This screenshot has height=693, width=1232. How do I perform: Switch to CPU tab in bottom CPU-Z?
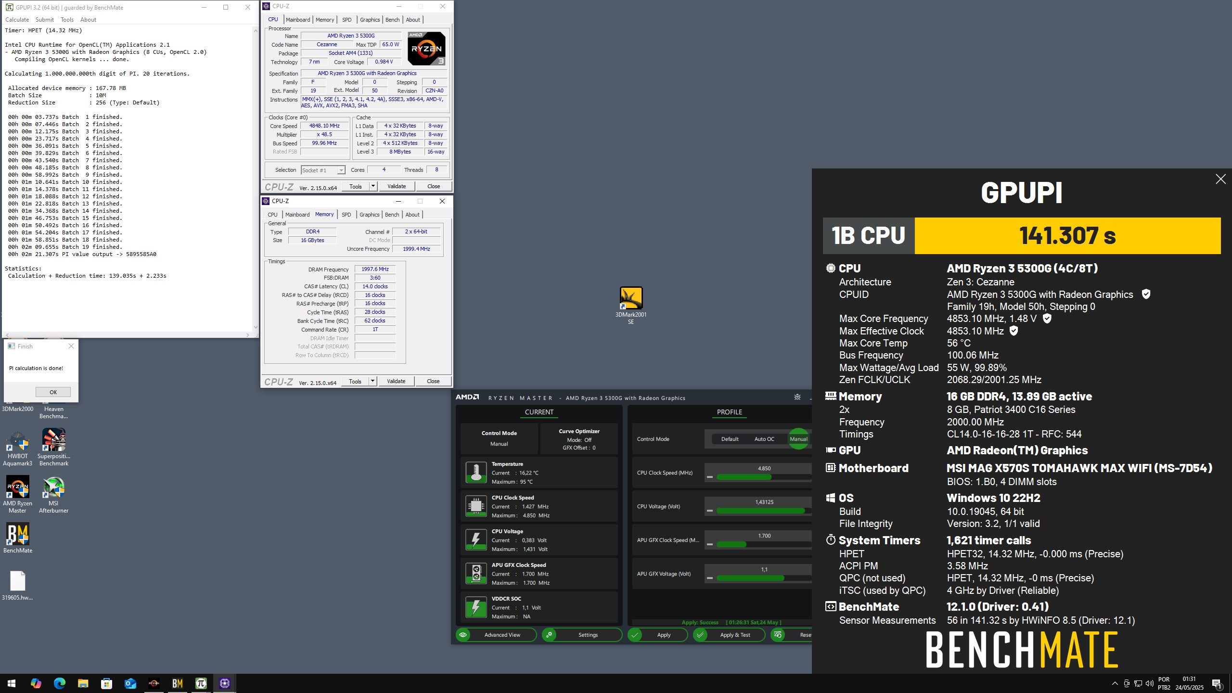[272, 215]
